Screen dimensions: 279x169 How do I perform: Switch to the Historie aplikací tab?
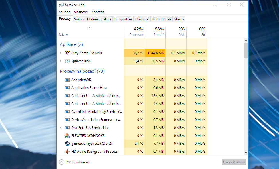pos(99,19)
